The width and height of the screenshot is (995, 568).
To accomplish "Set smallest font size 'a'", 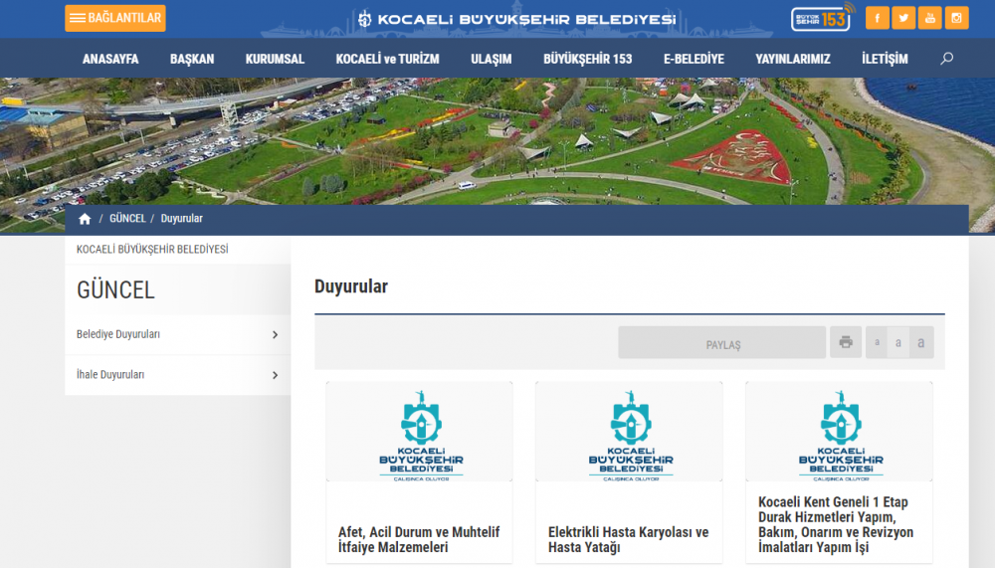I will point(877,343).
